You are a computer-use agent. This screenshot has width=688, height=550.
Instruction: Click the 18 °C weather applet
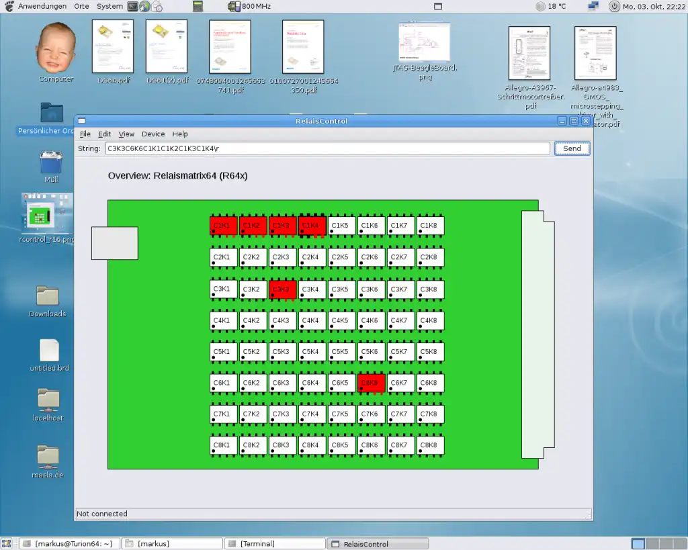(x=551, y=6)
